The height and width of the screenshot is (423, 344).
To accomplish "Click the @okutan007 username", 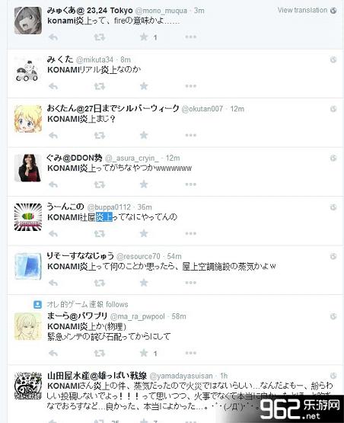I will click(x=202, y=109).
